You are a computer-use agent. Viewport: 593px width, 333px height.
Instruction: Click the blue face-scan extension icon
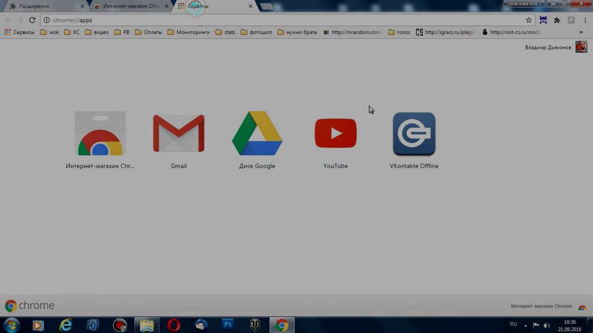pyautogui.click(x=543, y=20)
